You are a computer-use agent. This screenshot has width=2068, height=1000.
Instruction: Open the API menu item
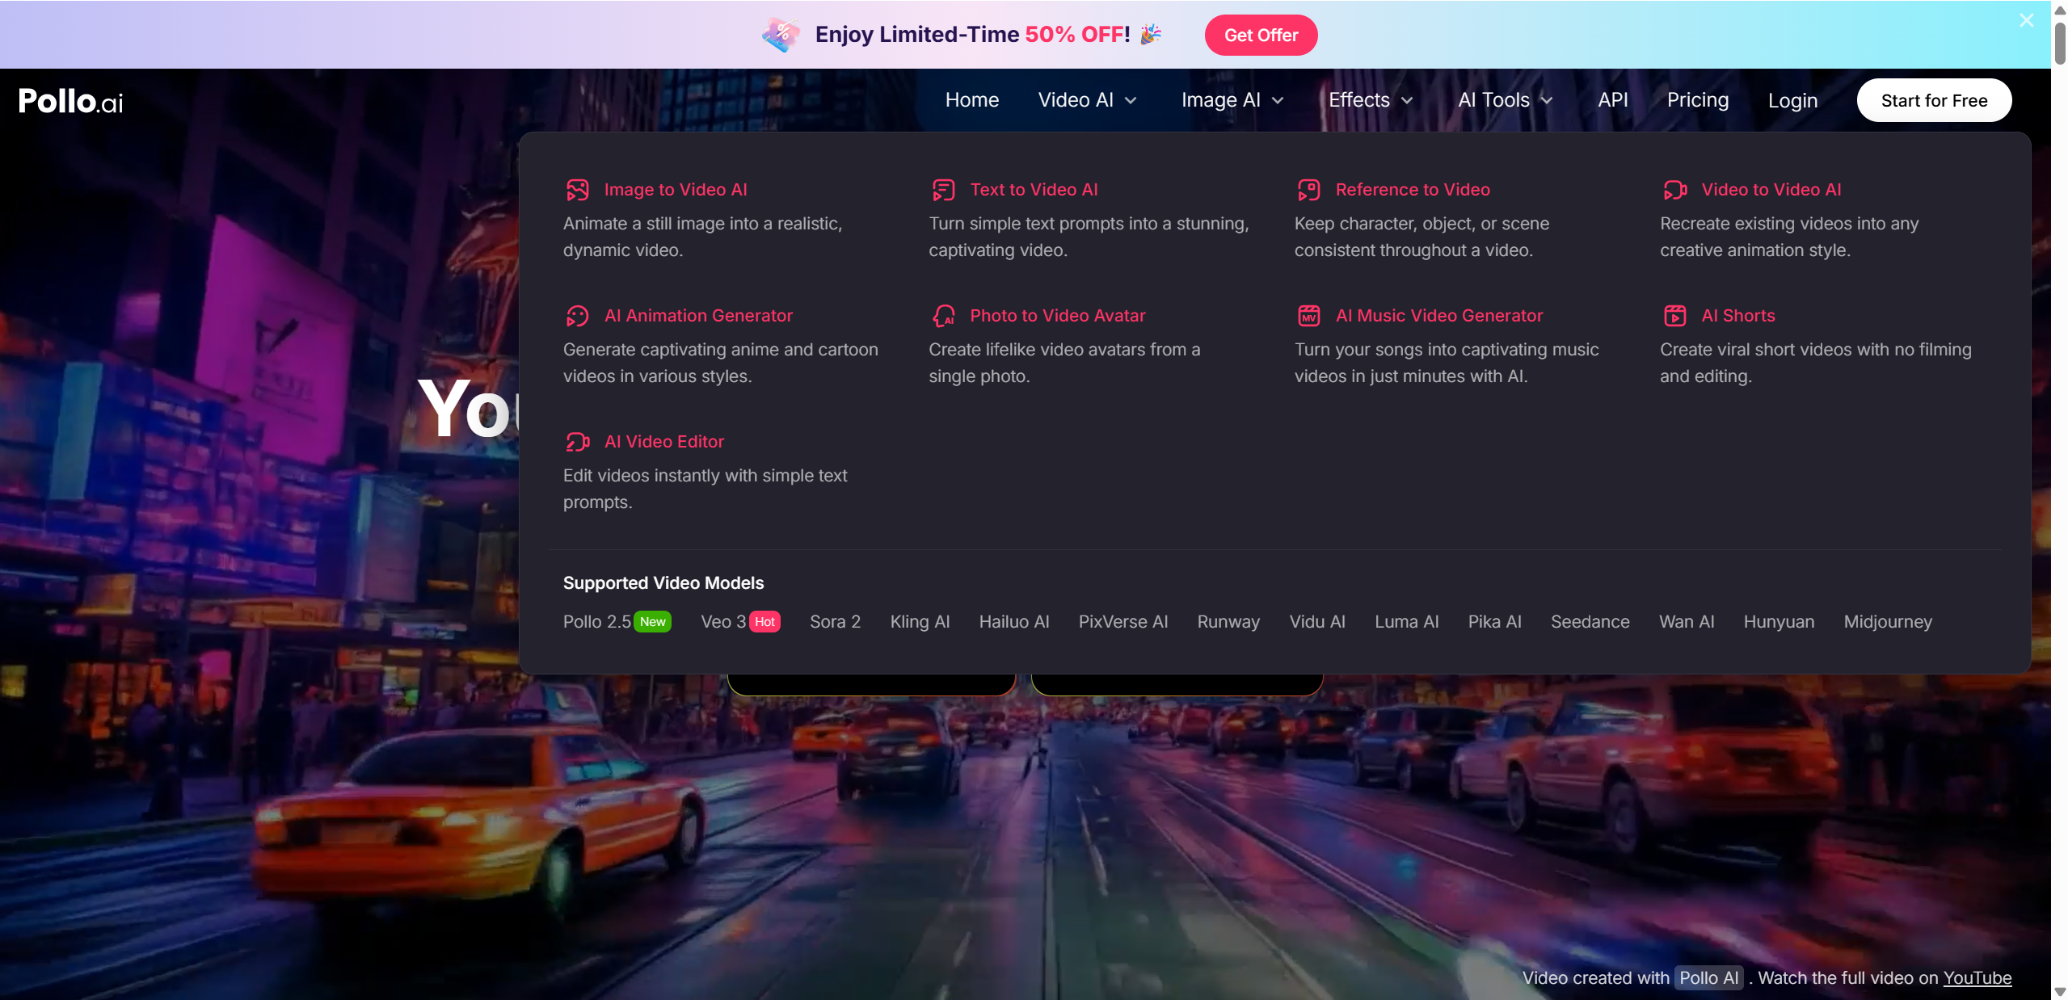[1612, 100]
